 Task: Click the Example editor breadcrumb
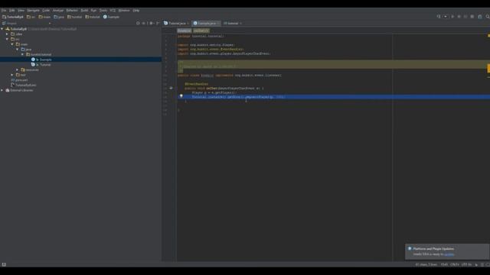tap(184, 31)
